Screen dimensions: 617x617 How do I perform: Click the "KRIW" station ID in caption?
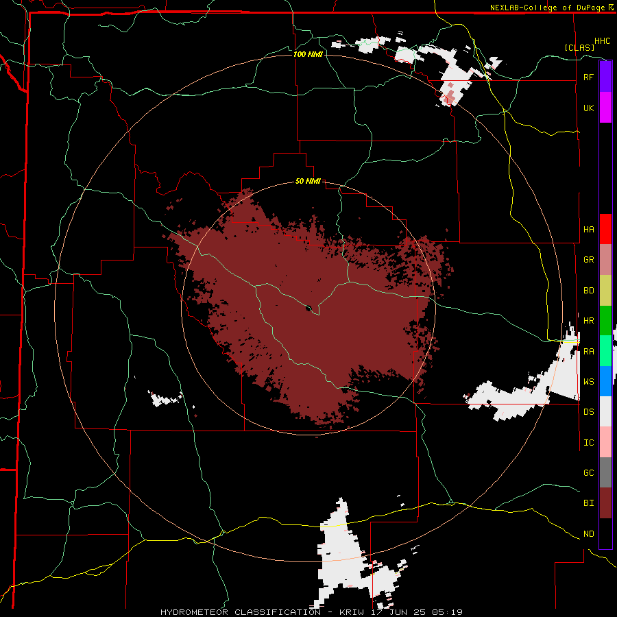point(352,612)
